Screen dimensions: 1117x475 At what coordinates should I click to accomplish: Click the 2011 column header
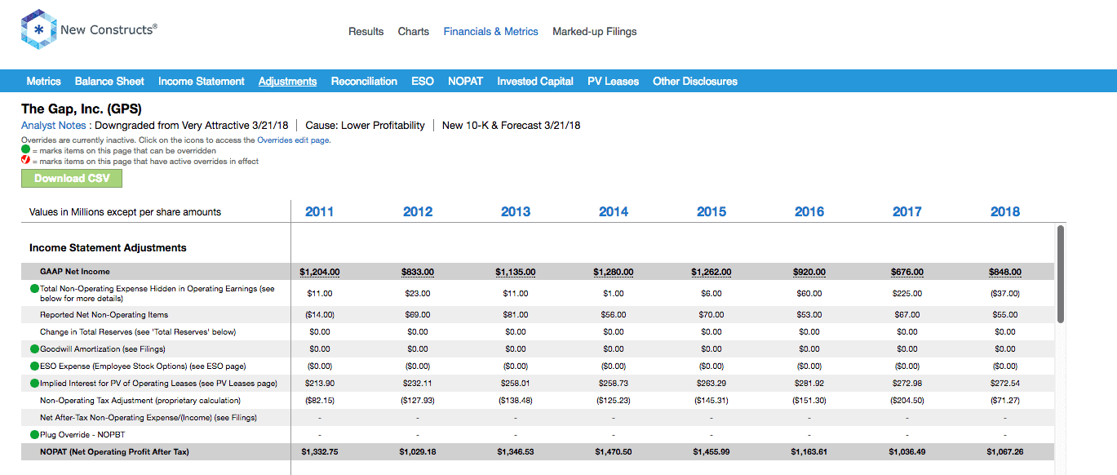[319, 211]
